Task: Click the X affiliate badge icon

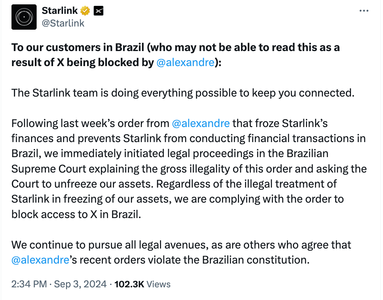Action: click(x=99, y=11)
